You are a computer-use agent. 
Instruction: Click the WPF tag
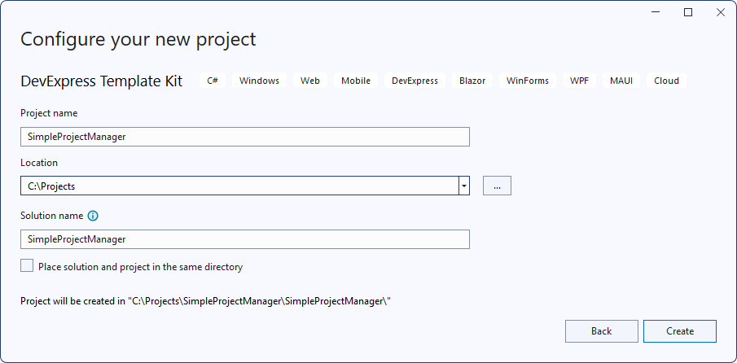[x=580, y=81]
